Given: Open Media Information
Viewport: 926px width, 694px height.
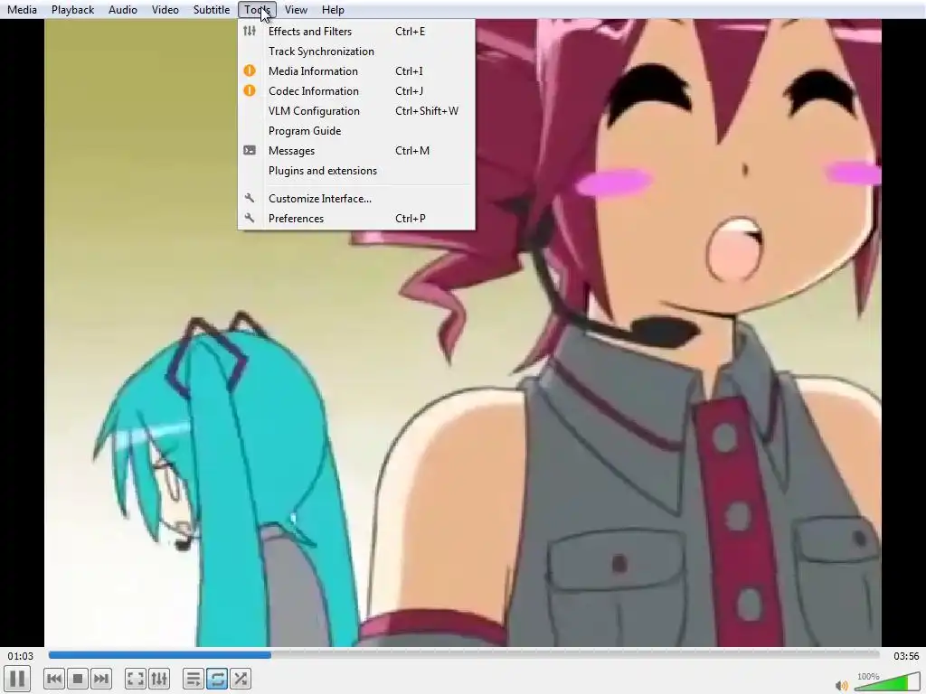Looking at the screenshot, I should (356, 71).
